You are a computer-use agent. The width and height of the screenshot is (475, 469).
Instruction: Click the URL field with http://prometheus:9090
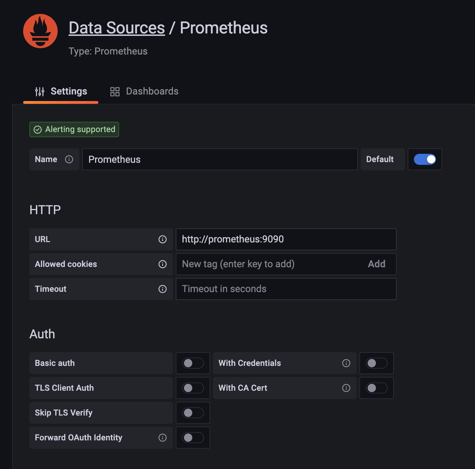pyautogui.click(x=286, y=239)
